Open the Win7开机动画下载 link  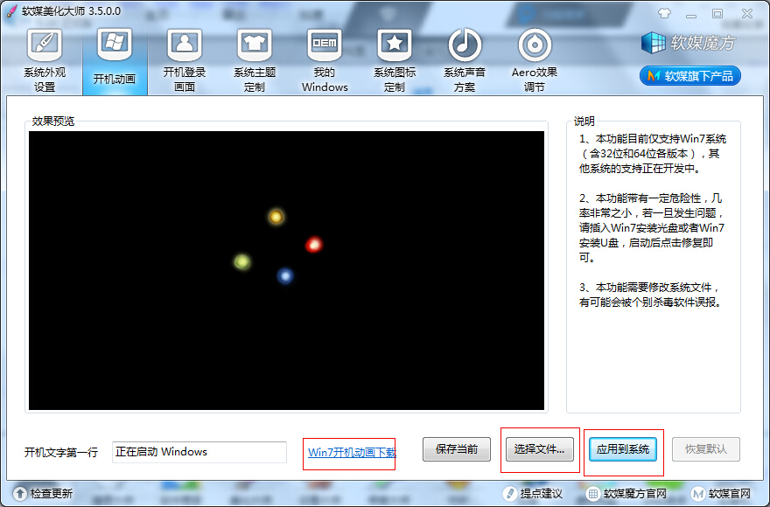[349, 452]
